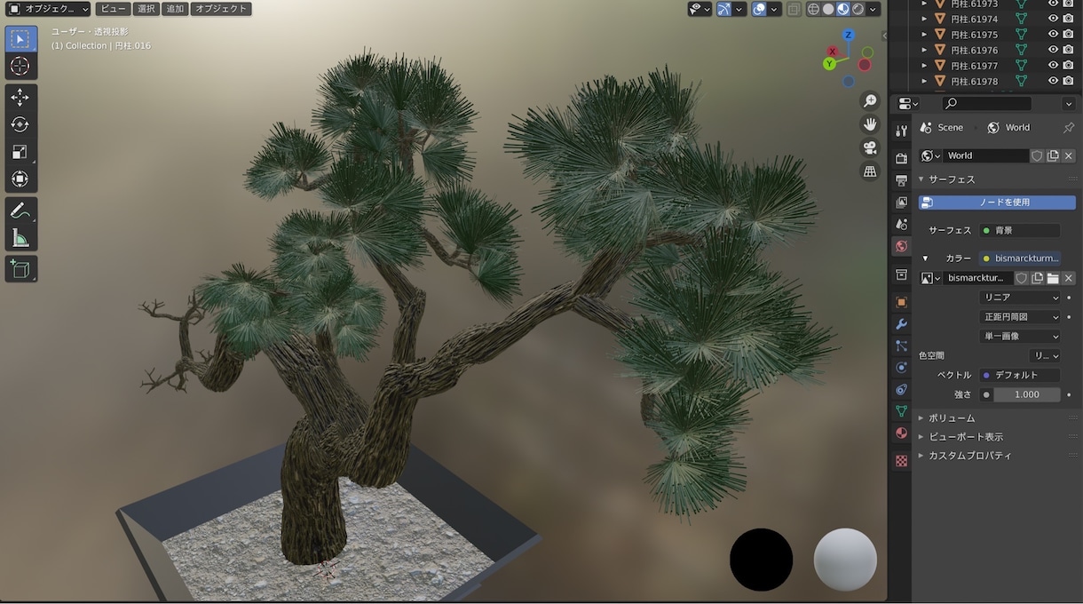Select the Annotate tool
This screenshot has width=1083, height=604.
[20, 211]
